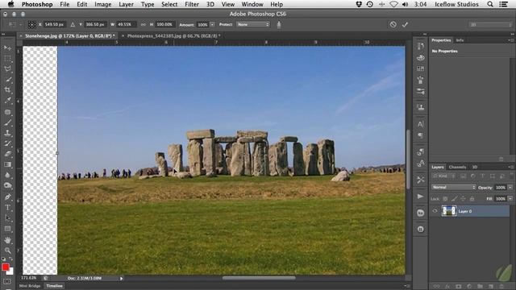516x290 pixels.
Task: Toggle Protect skin tones person icon
Action: (x=279, y=25)
